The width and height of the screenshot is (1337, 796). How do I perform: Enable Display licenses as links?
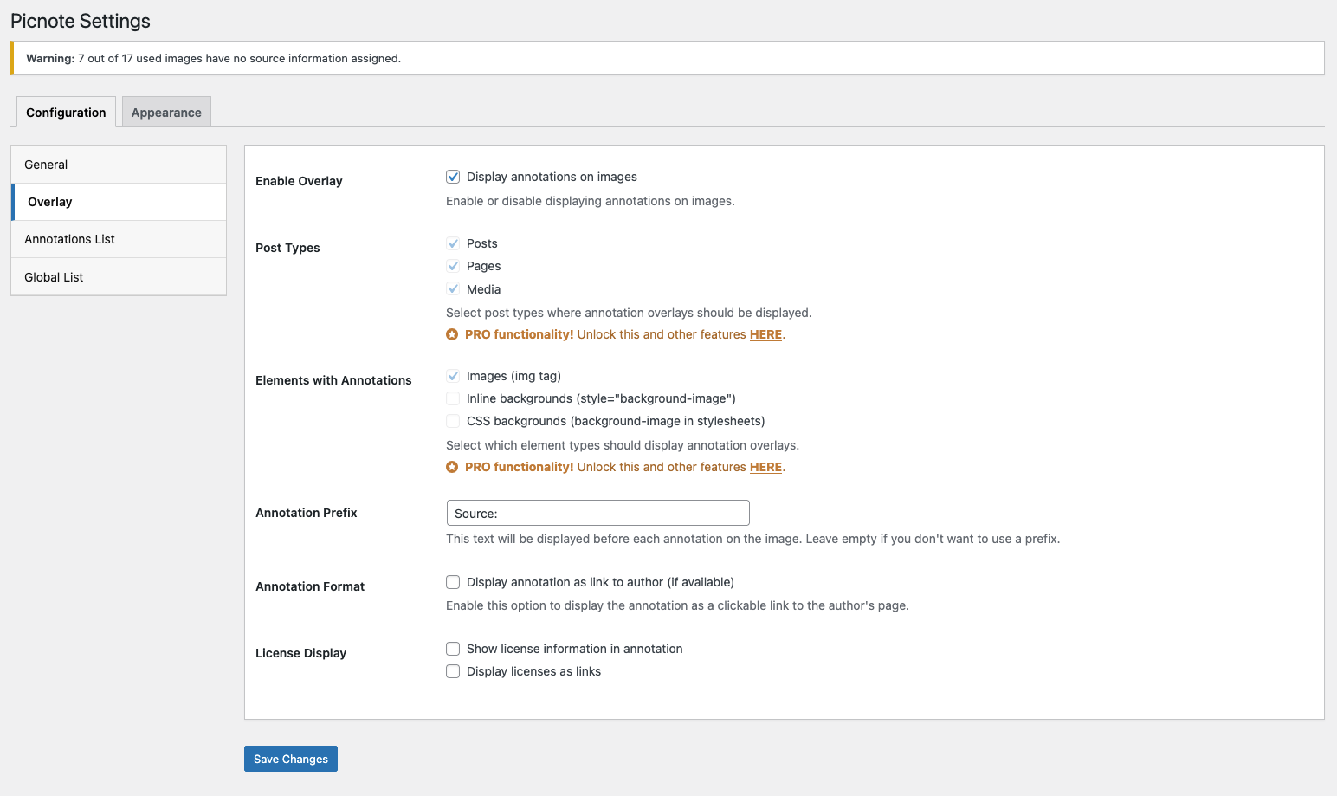[x=453, y=671]
